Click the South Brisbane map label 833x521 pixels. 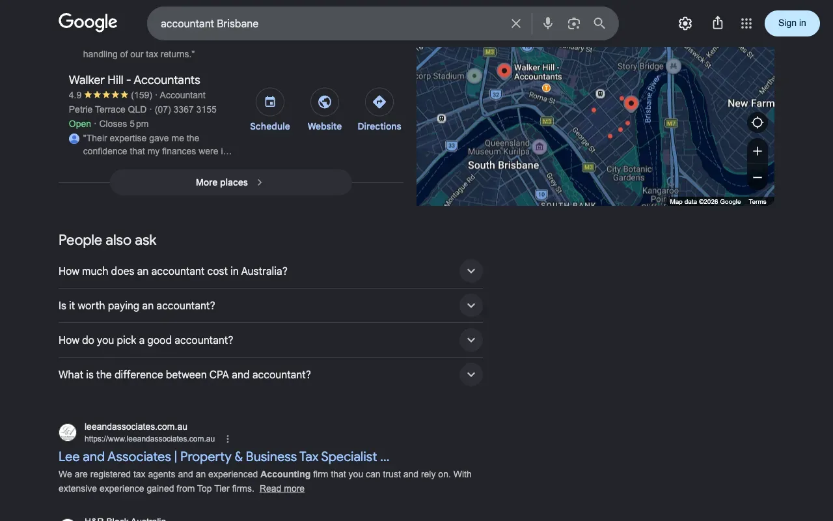pyautogui.click(x=504, y=165)
